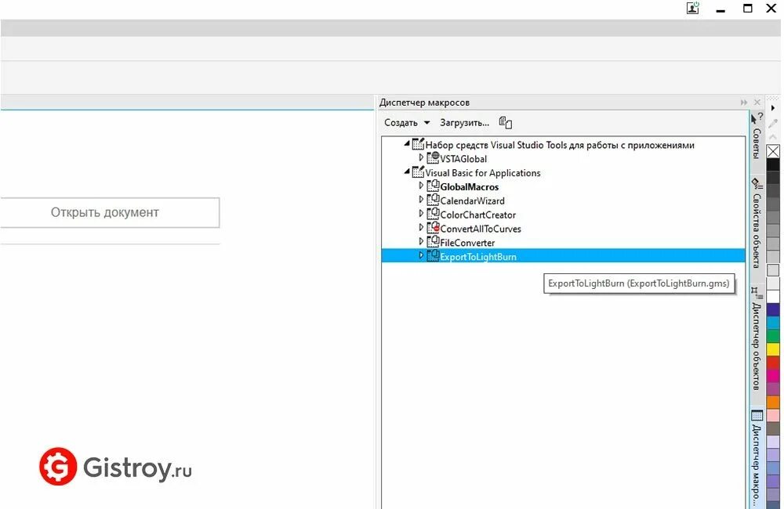The height and width of the screenshot is (509, 784).
Task: Pick the black color swatch
Action: pos(773,164)
